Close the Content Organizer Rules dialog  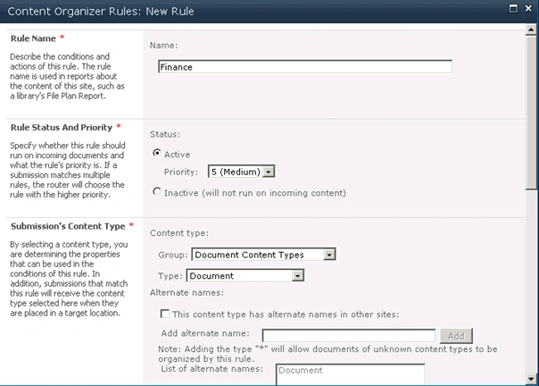click(x=528, y=9)
